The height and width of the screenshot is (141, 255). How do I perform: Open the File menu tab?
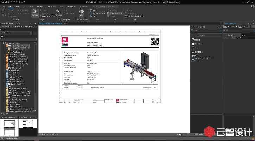(x=3, y=7)
